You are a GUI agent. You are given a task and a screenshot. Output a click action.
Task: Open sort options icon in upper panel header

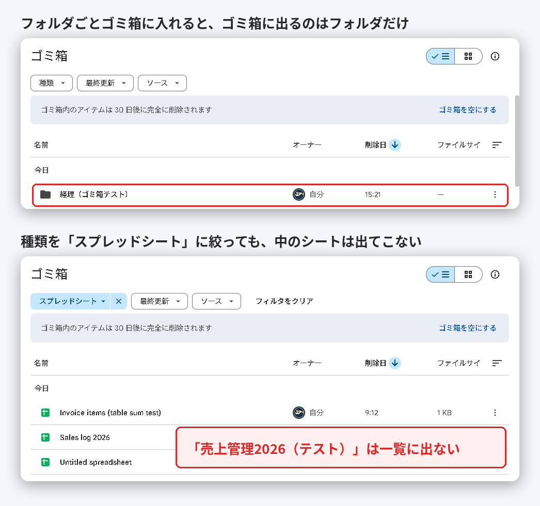[497, 145]
